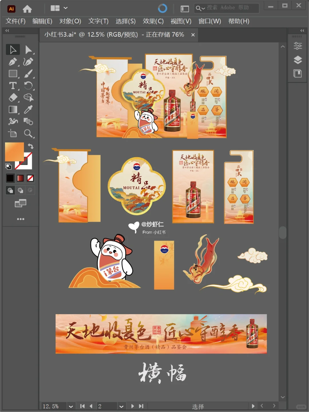Expand the right panel dock arrows
Viewport: 309px width, 412px height.
302,30
